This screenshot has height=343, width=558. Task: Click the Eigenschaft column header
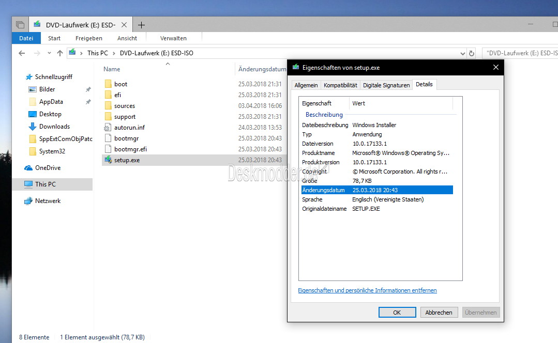(316, 103)
